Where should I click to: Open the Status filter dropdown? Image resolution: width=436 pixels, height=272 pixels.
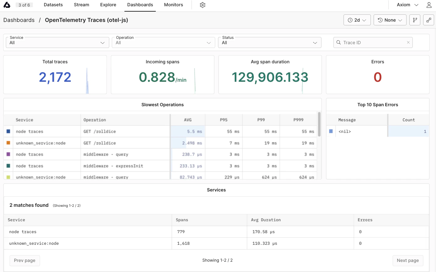coord(269,42)
